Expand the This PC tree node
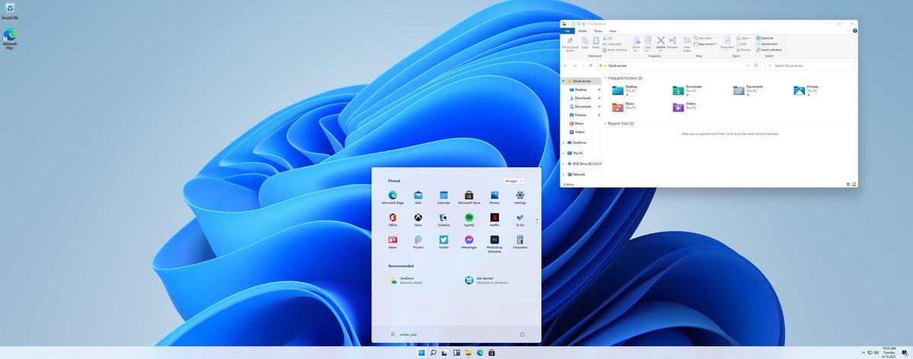Viewport: 913px width, 359px height. pyautogui.click(x=563, y=153)
